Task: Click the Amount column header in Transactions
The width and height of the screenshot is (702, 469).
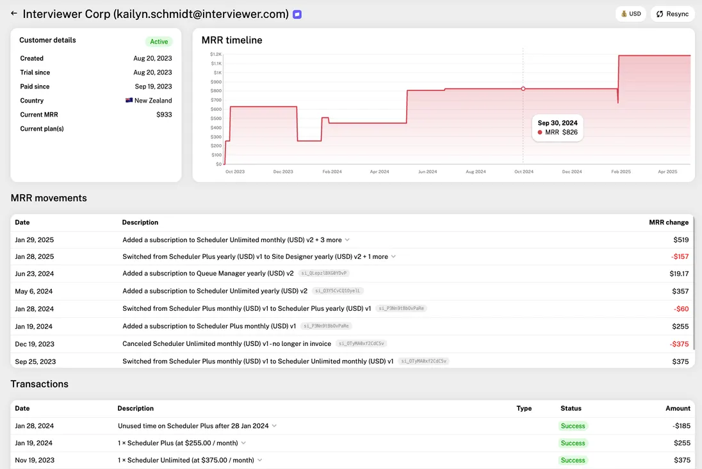Action: pos(677,408)
